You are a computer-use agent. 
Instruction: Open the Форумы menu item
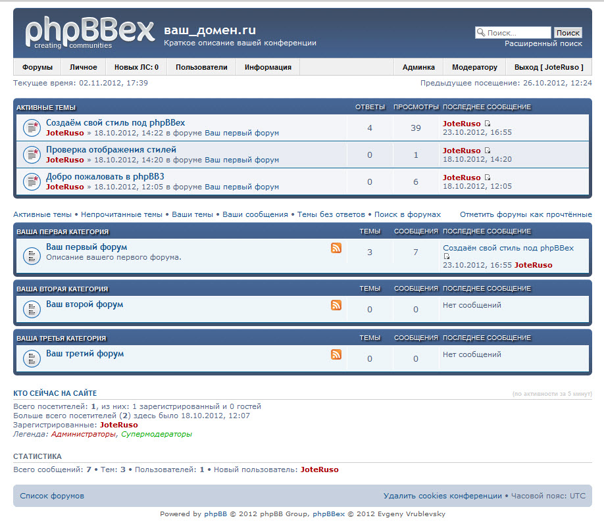[38, 67]
